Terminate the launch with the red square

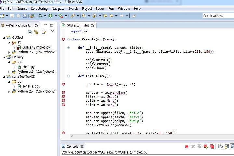[x=187, y=147]
